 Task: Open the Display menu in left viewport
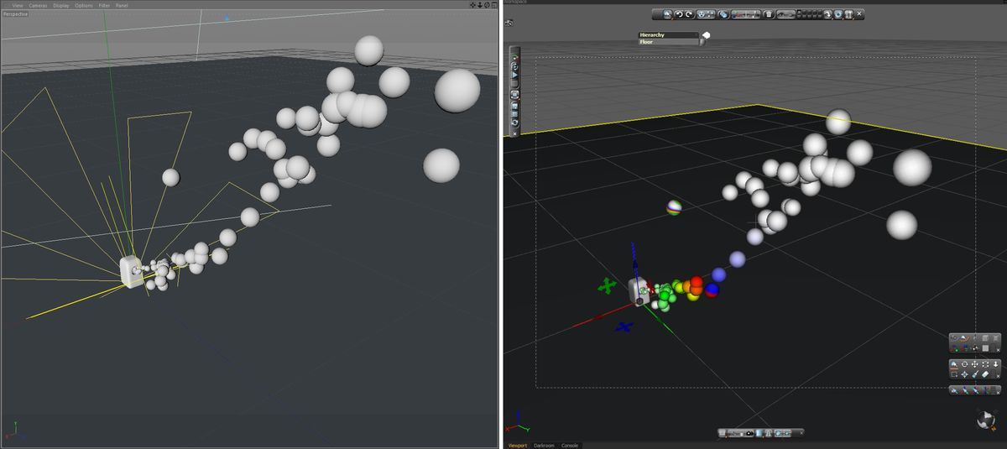click(61, 6)
